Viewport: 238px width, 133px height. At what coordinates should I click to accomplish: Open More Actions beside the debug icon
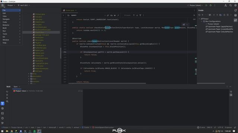[x=215, y=5]
